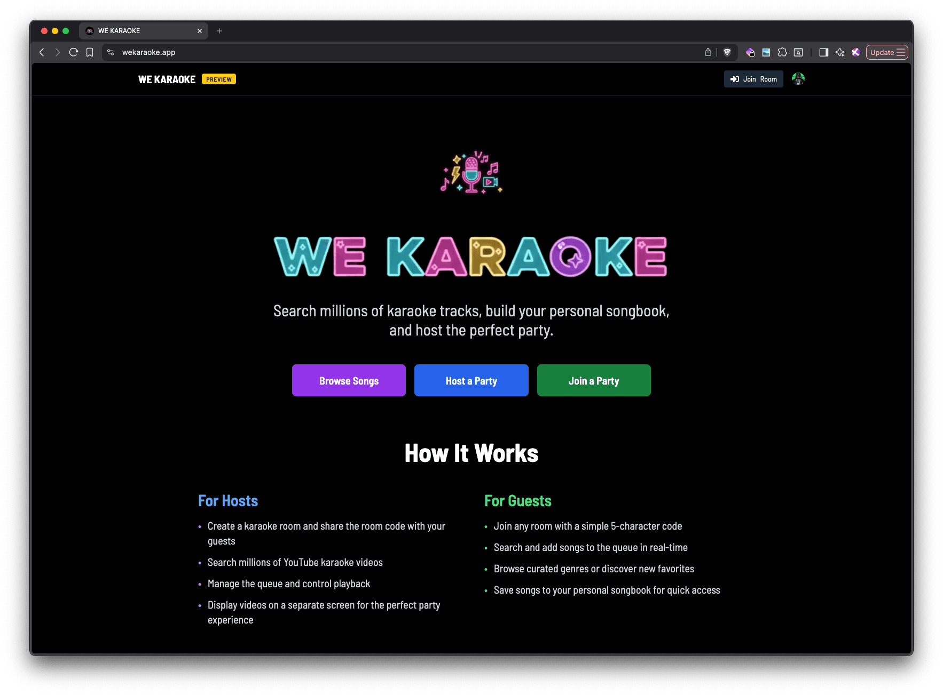Viewport: 943px width, 695px height.
Task: Click the search-in-page toolbar icon
Action: pyautogui.click(x=798, y=52)
